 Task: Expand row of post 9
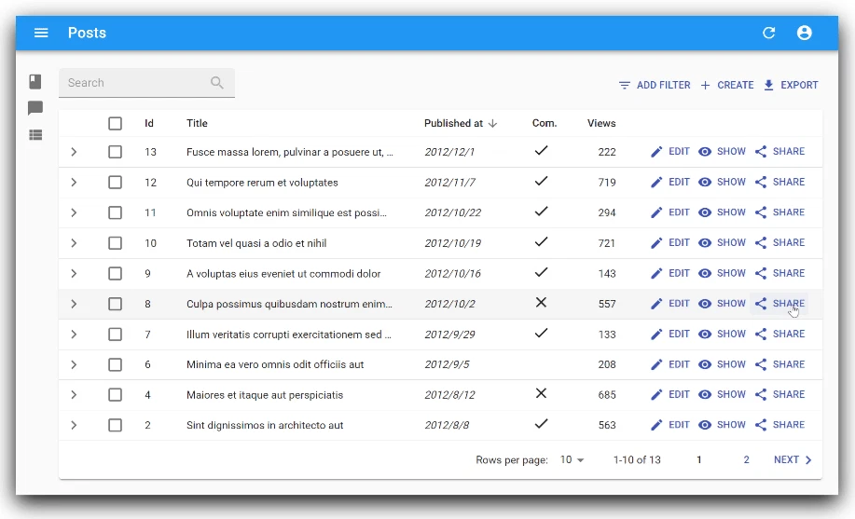coord(74,274)
